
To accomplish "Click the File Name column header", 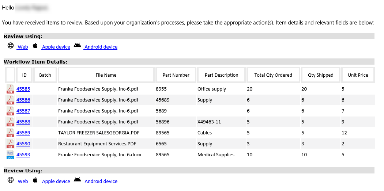I will (106, 75).
